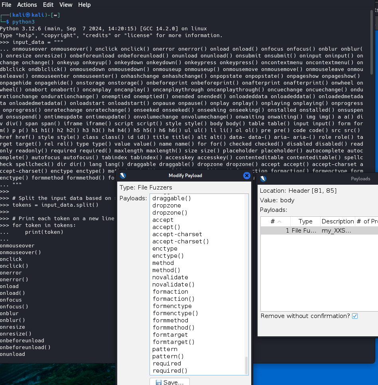The height and width of the screenshot is (385, 378).
Task: Click the 'python3' command in terminal
Action: click(23, 22)
